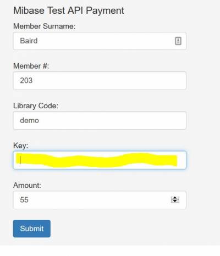Click the "Mibase Test API Payment" heading
Image resolution: width=220 pixels, height=256 pixels.
click(69, 10)
